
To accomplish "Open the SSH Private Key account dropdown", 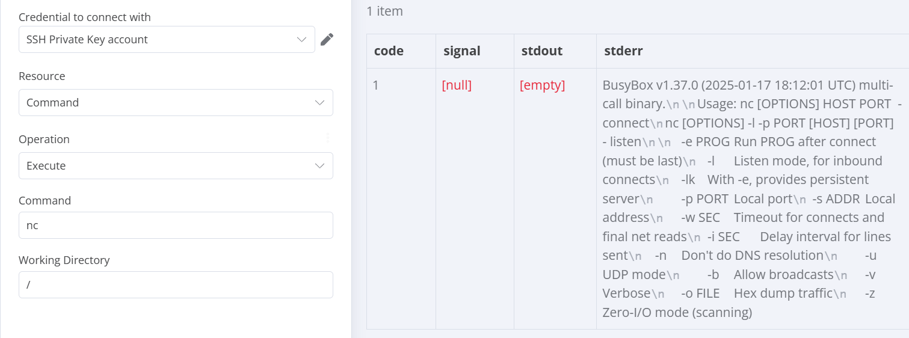I will [167, 40].
